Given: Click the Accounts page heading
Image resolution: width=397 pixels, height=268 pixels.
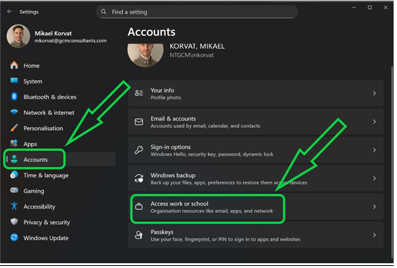Looking at the screenshot, I should coord(152,32).
